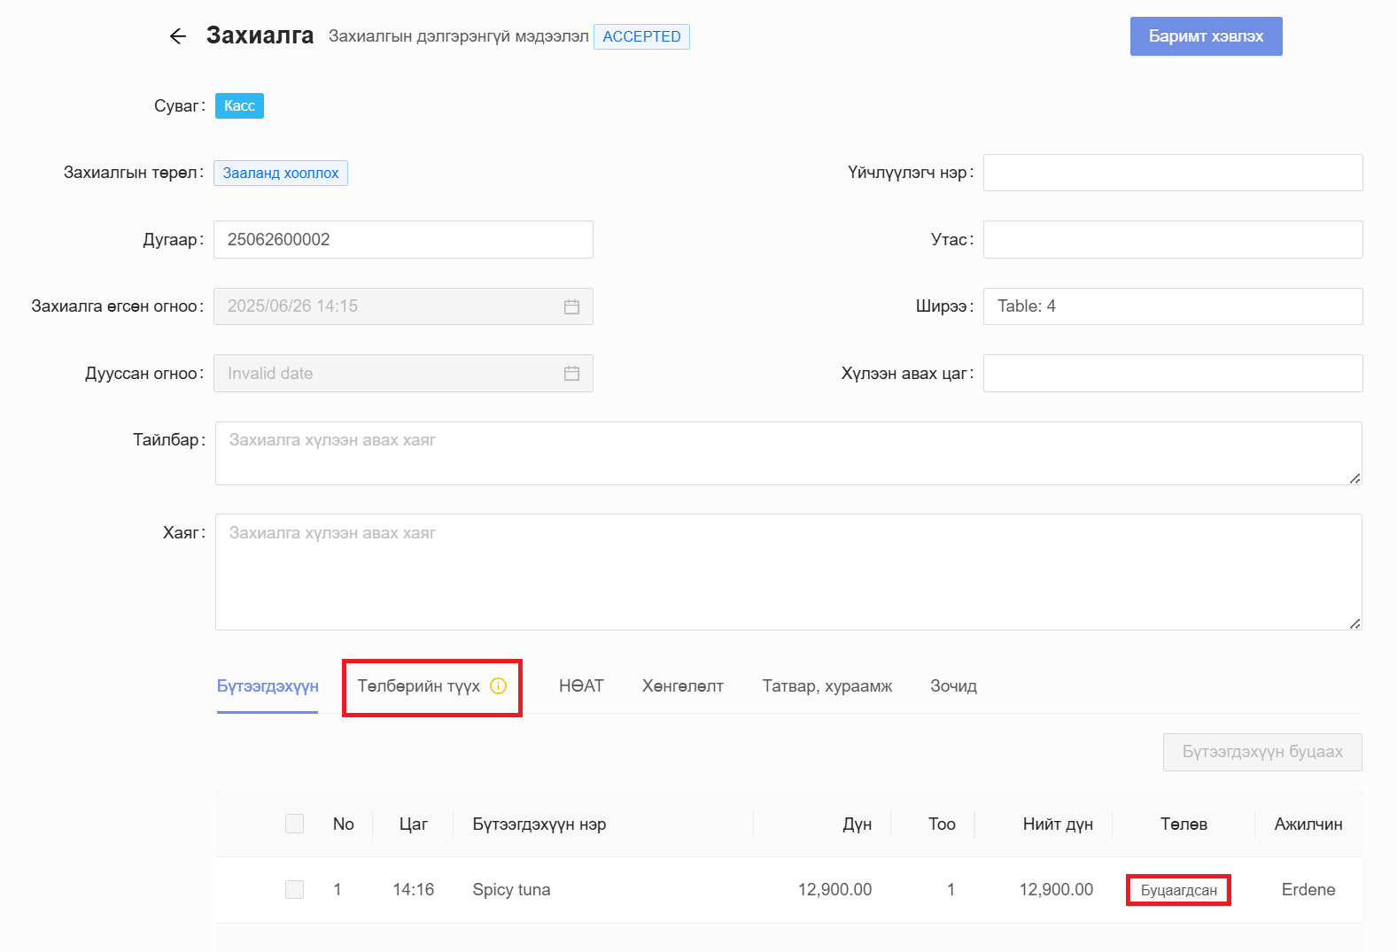Click calendar icon in Дууссан огноо field
Viewport: 1397px width, 952px height.
pyautogui.click(x=571, y=374)
